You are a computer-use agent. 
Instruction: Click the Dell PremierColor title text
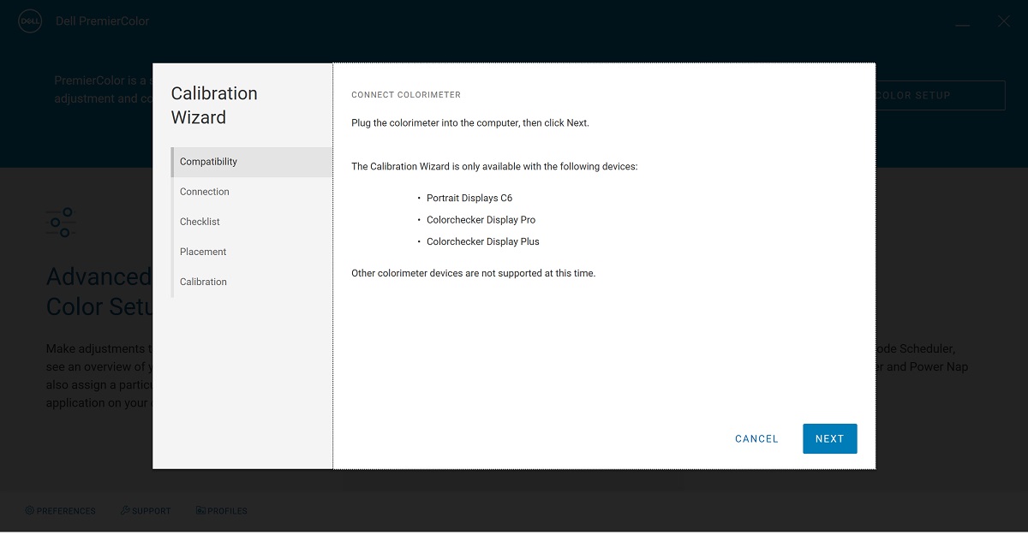tap(102, 21)
